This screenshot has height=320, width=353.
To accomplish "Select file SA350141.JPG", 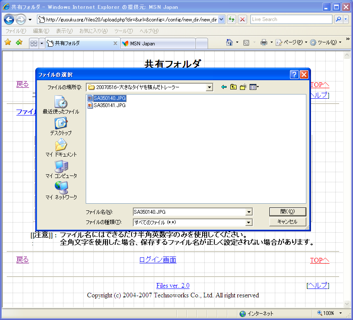I will coord(109,105).
